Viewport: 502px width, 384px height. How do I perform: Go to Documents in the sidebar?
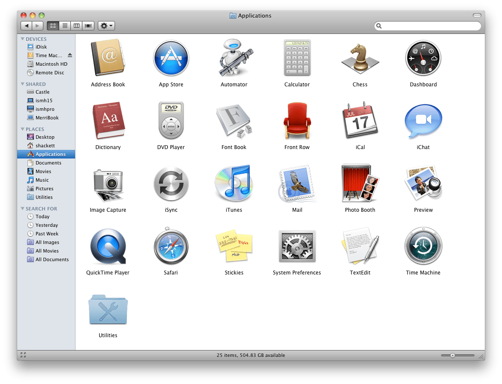pos(46,163)
